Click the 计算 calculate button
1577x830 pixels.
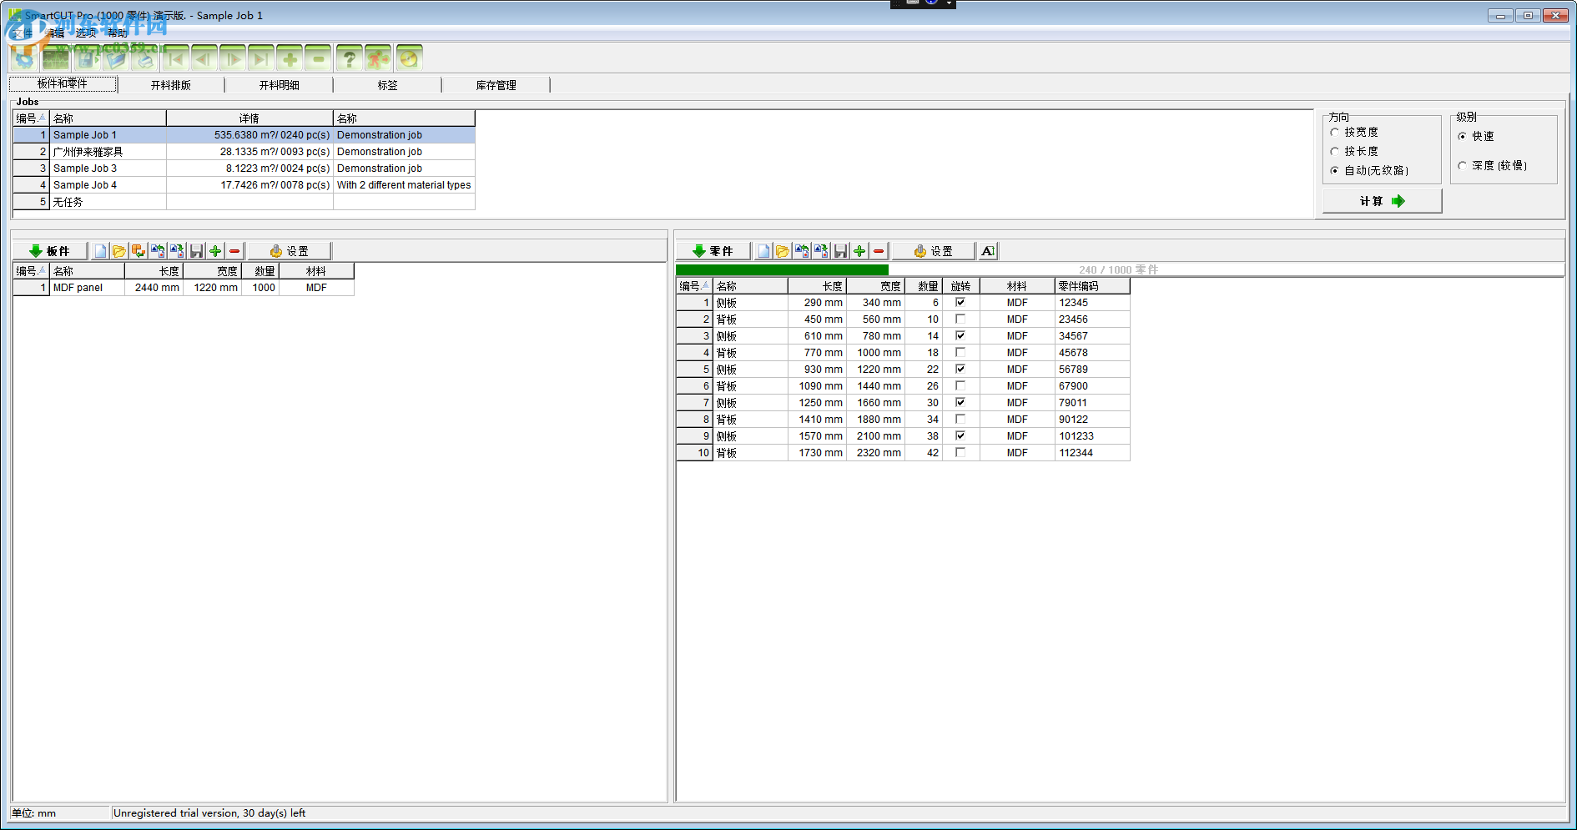1383,201
